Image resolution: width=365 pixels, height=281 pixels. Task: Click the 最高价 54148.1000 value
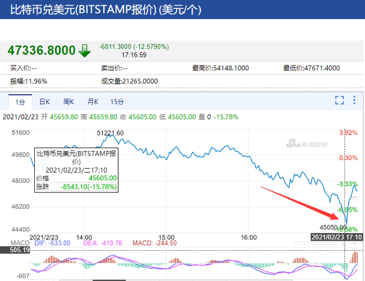[x=221, y=68]
